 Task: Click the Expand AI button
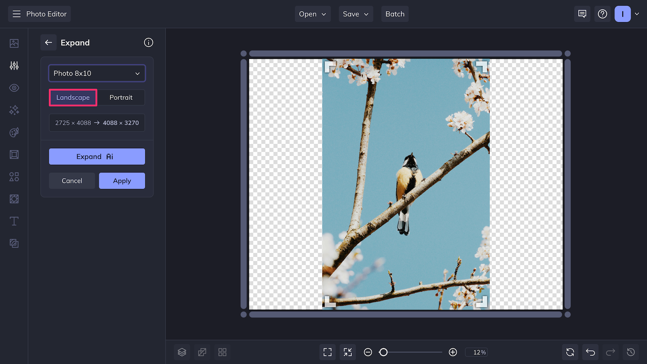point(97,156)
